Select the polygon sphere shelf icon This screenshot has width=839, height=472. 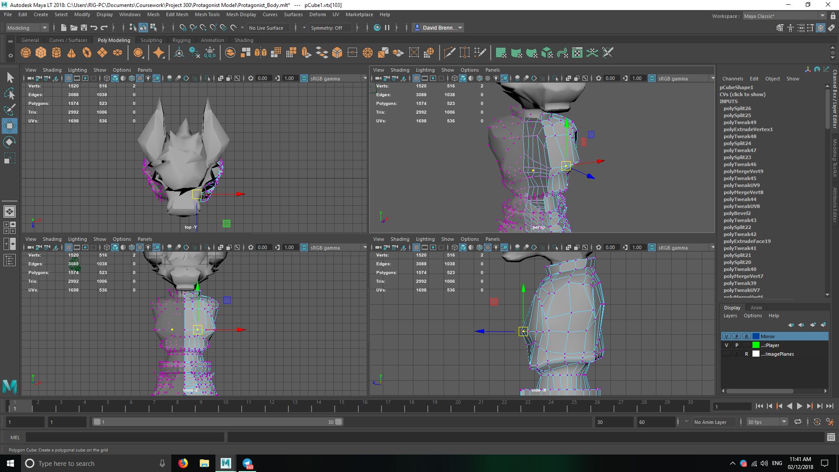click(x=26, y=53)
